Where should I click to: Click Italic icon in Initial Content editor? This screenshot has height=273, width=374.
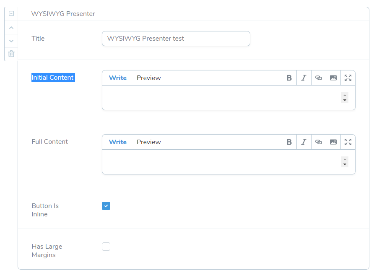pyautogui.click(x=304, y=78)
